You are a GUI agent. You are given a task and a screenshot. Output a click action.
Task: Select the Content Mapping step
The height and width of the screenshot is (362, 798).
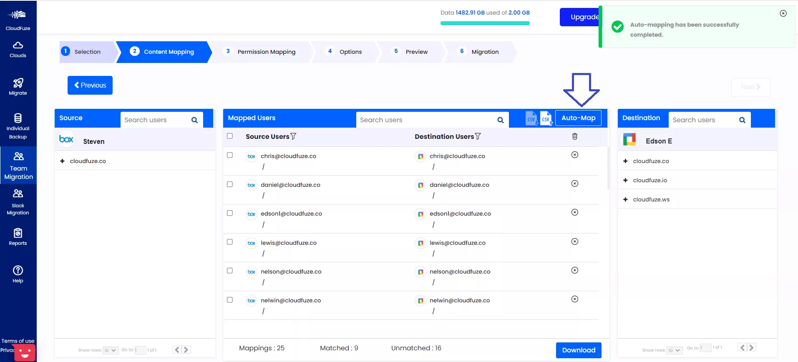click(x=164, y=52)
